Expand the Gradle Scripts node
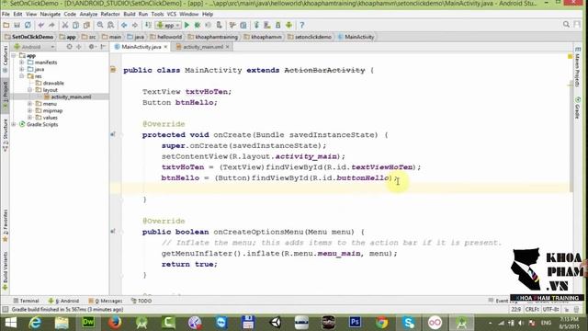Screen dimensions: 588x331 point(14,124)
